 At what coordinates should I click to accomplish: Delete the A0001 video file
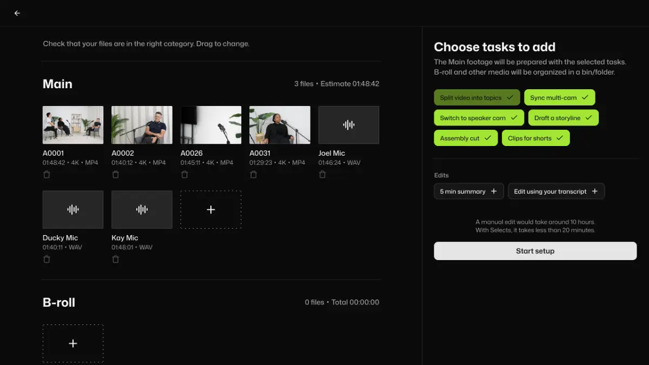point(47,175)
